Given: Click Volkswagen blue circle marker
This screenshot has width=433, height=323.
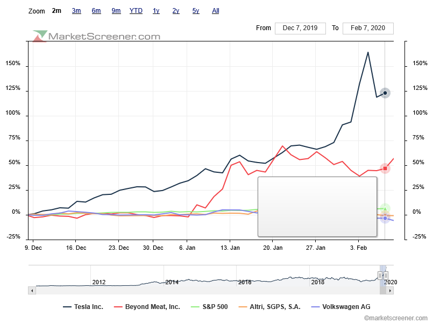Looking at the screenshot, I should click(x=385, y=218).
